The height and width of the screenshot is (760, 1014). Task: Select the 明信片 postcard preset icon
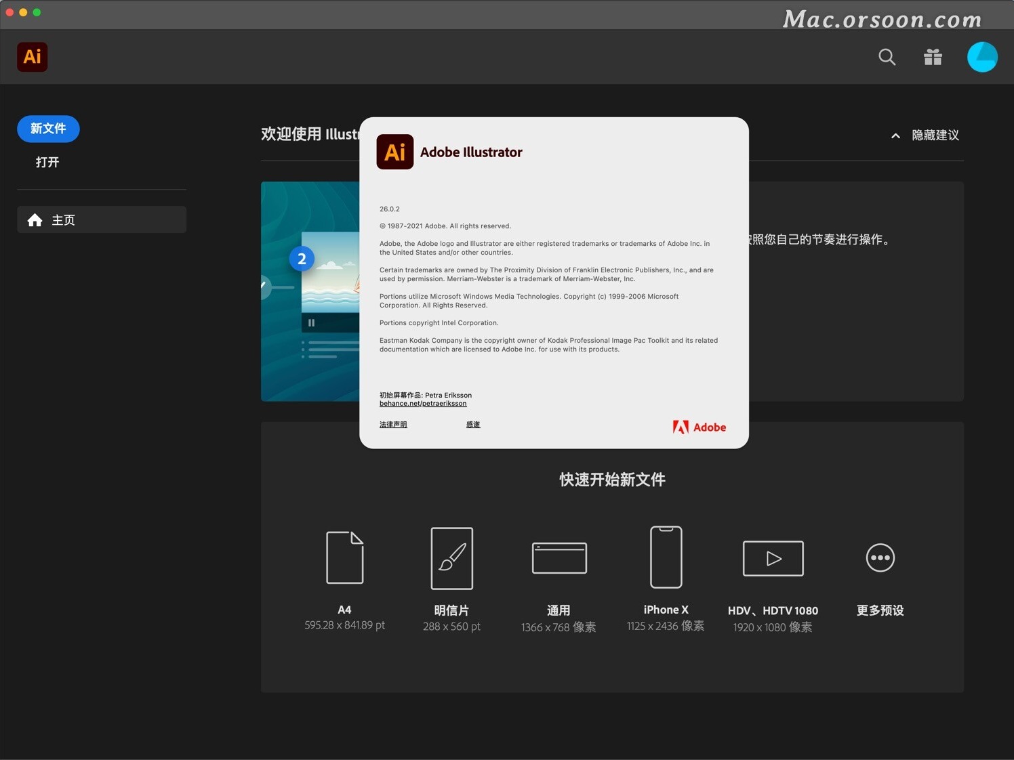click(x=451, y=557)
